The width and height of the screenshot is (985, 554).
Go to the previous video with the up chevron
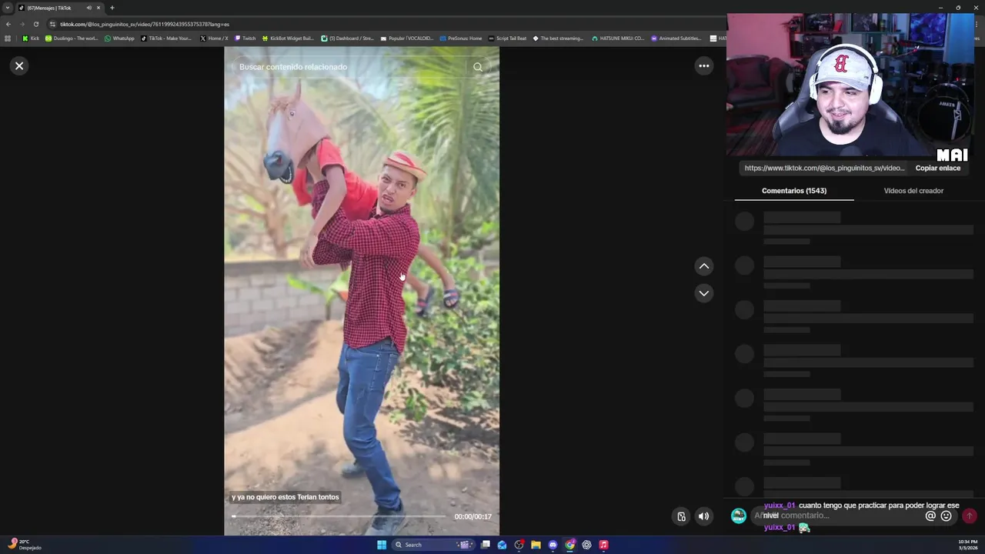703,266
